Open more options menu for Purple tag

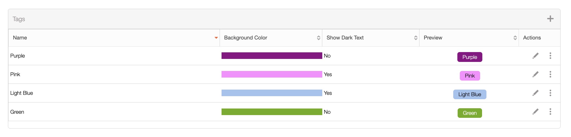pos(550,56)
